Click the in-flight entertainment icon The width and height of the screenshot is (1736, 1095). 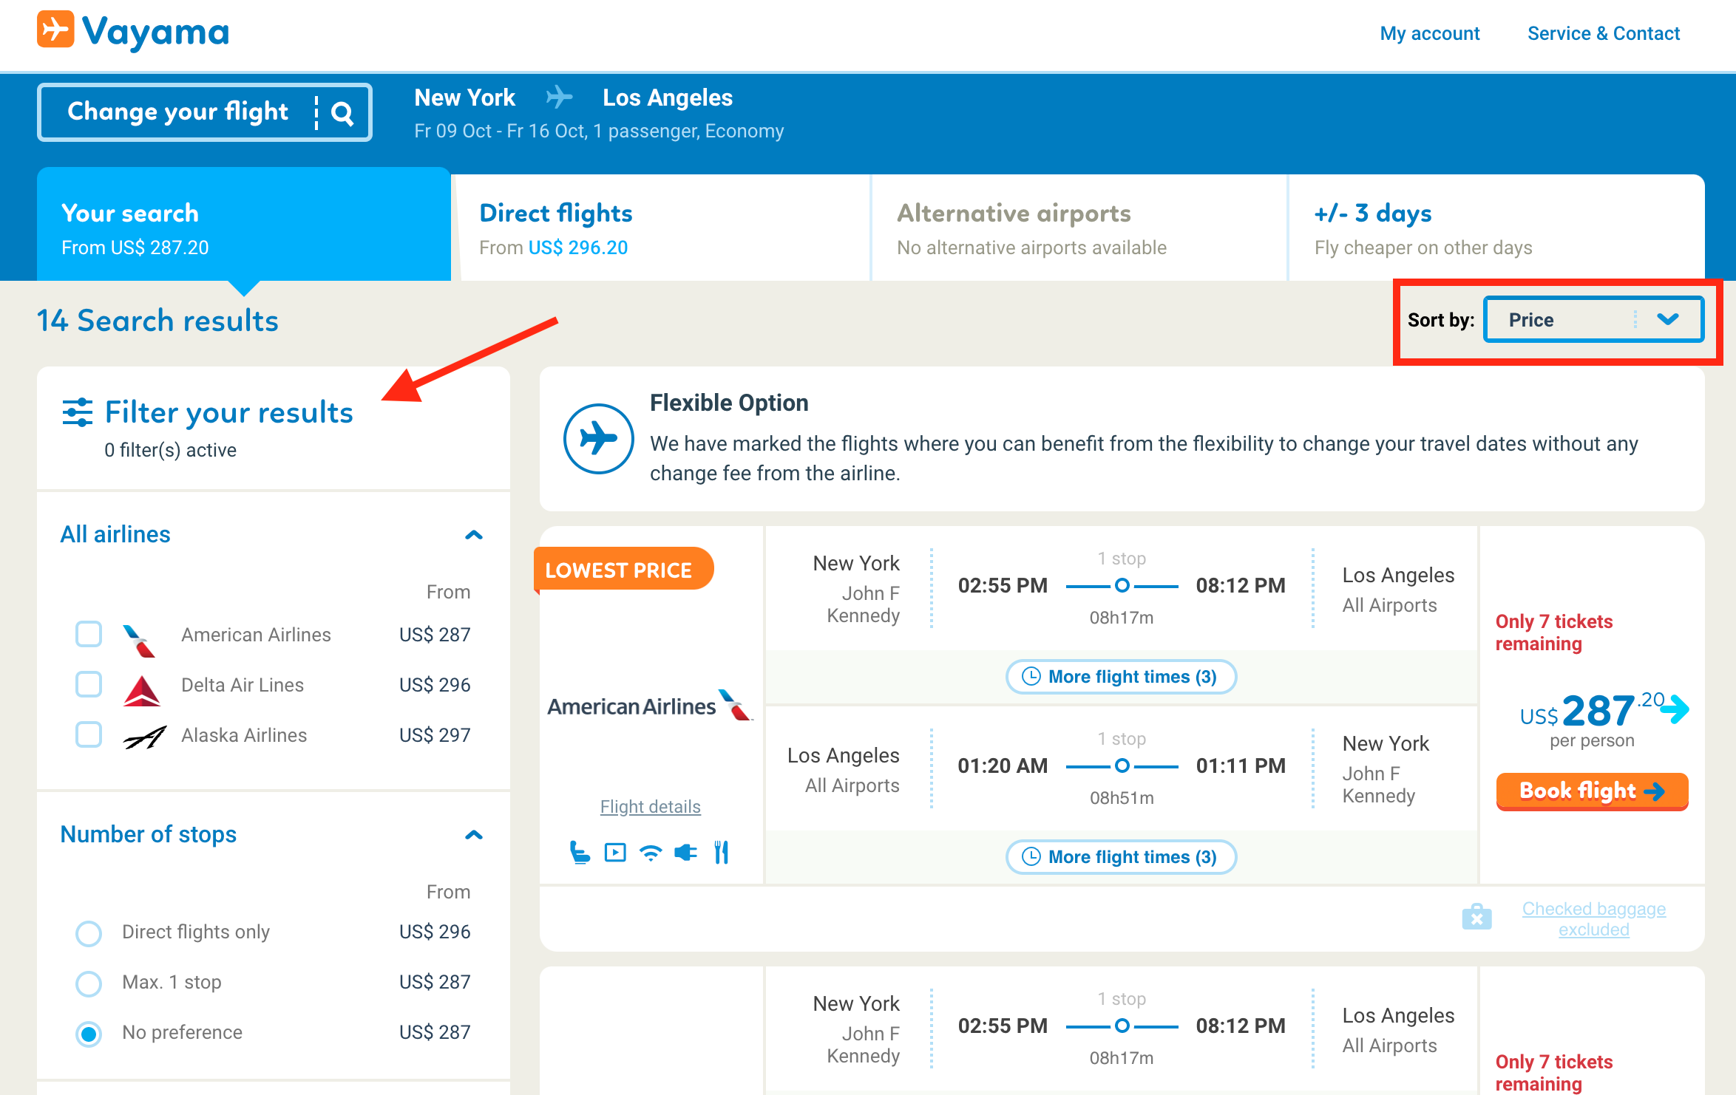coord(615,853)
